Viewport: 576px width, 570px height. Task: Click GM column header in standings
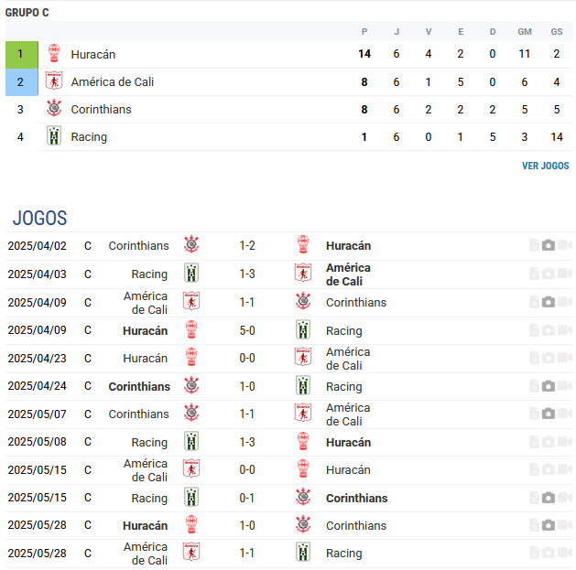tap(525, 32)
